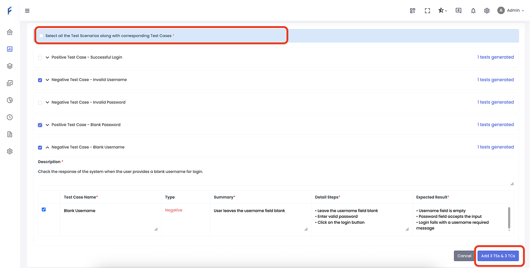The image size is (530, 268).
Task: Uncheck the Invalid Username scenario checkbox
Action: 40,80
